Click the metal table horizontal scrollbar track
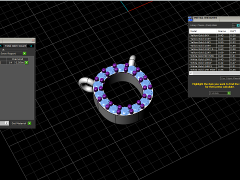Image resolution: width=240 pixels, height=180 pixels. [x=216, y=73]
